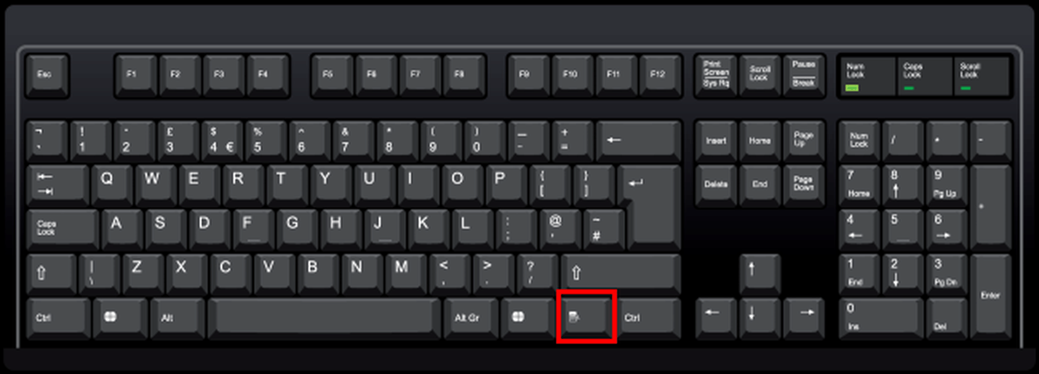
Task: Click the highlighted context menu key
Action: point(586,316)
